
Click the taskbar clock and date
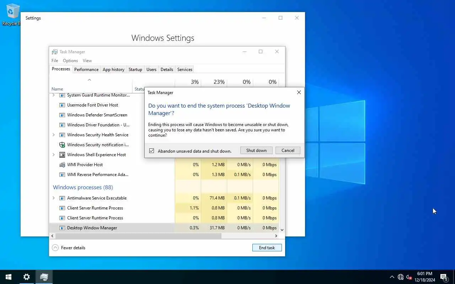[425, 277]
